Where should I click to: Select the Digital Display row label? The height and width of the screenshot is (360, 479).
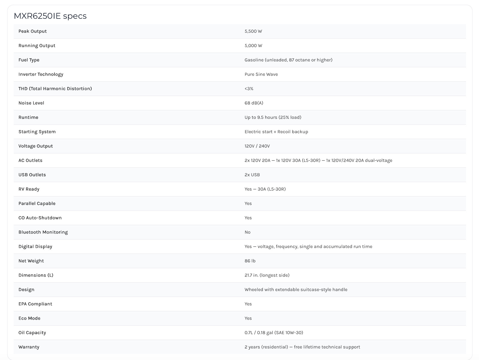[x=35, y=246]
